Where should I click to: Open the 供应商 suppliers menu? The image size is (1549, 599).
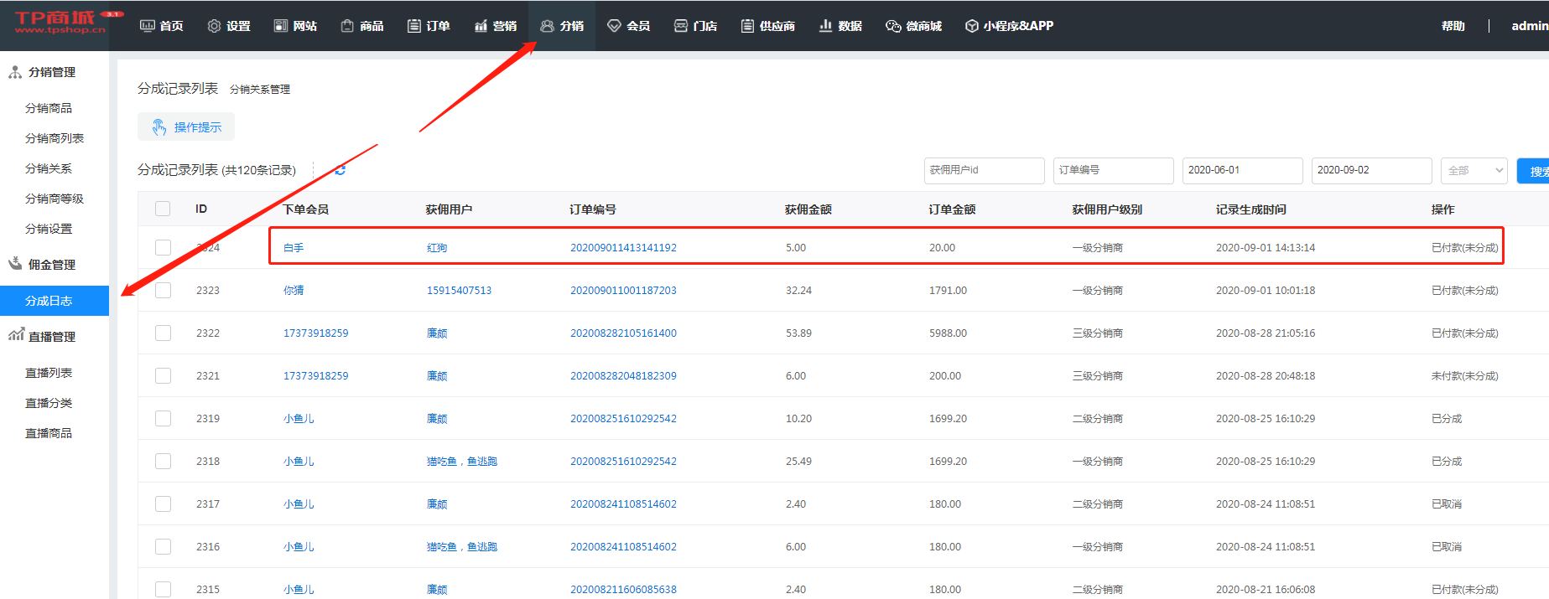pyautogui.click(x=767, y=26)
